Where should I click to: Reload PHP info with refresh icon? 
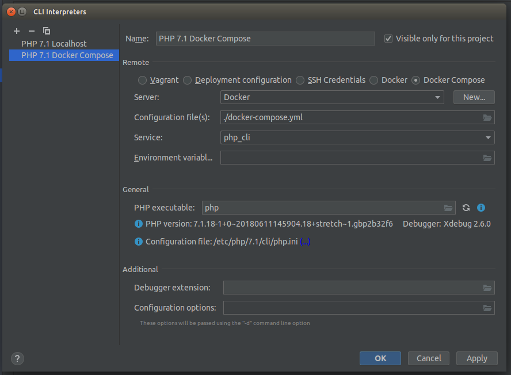point(466,208)
